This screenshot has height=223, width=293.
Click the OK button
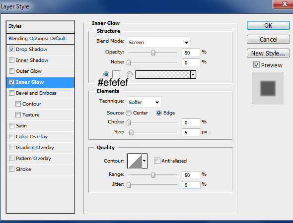(x=268, y=25)
